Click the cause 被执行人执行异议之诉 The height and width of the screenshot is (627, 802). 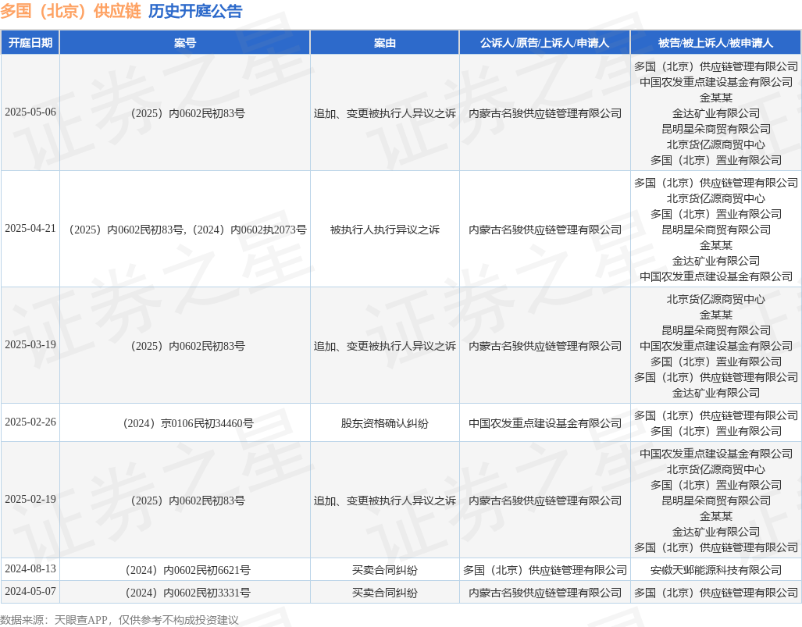pos(385,230)
